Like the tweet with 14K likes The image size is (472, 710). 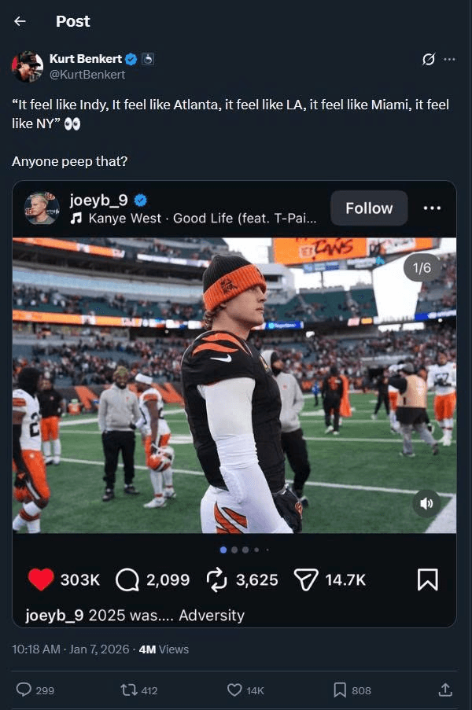(234, 690)
